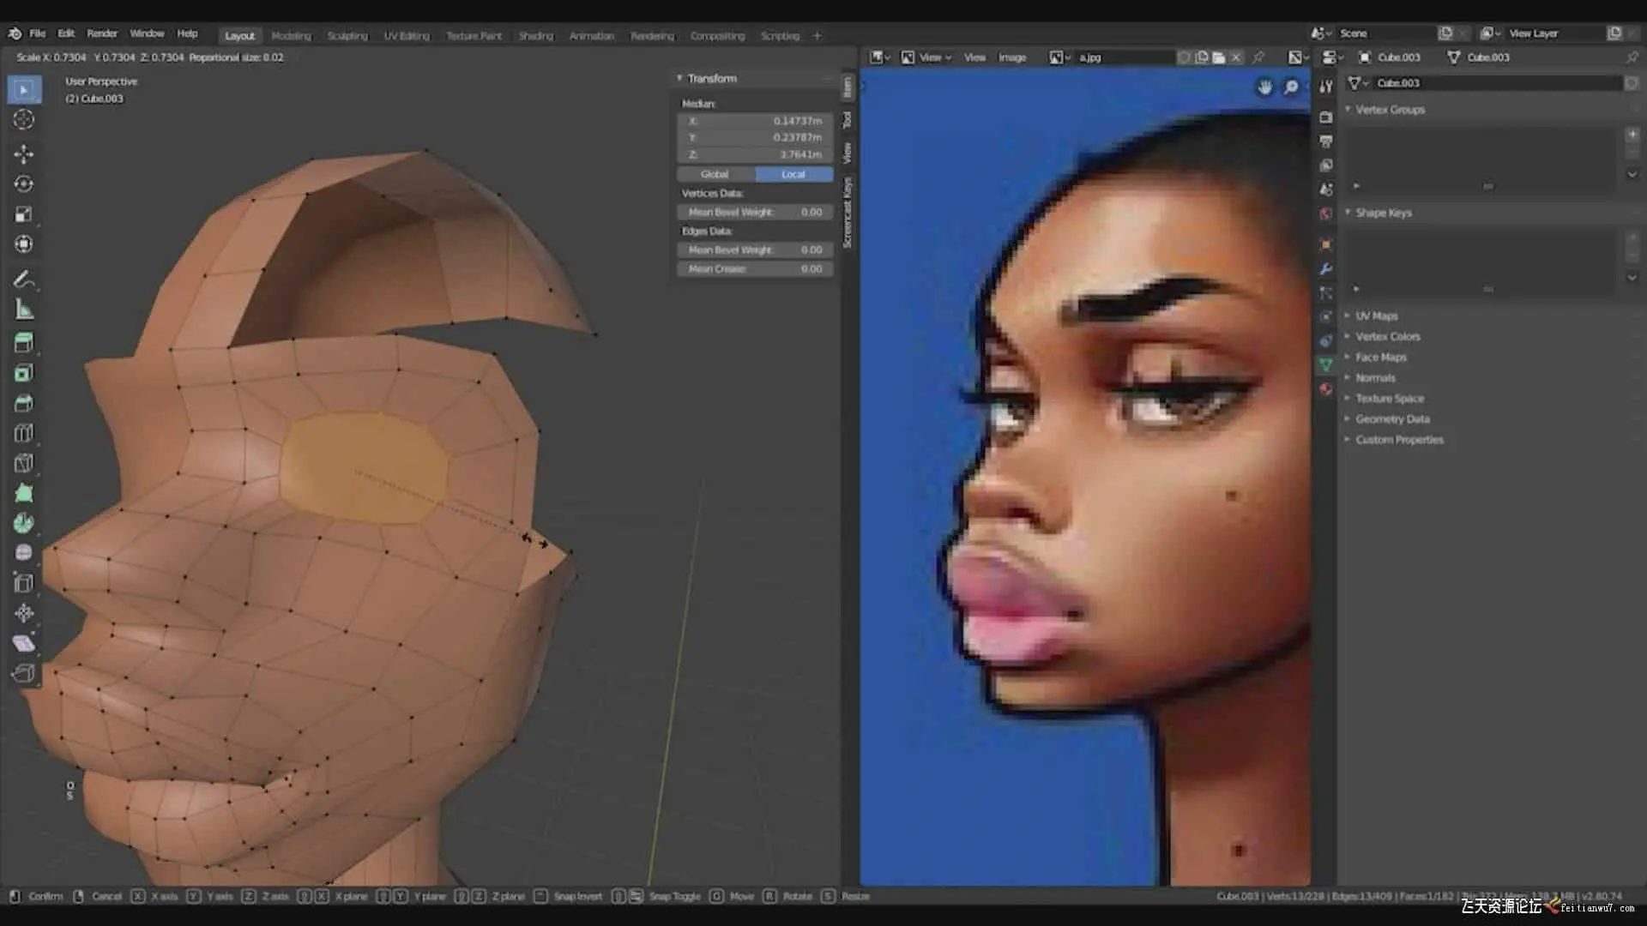Select Local transform orientation

(x=793, y=174)
